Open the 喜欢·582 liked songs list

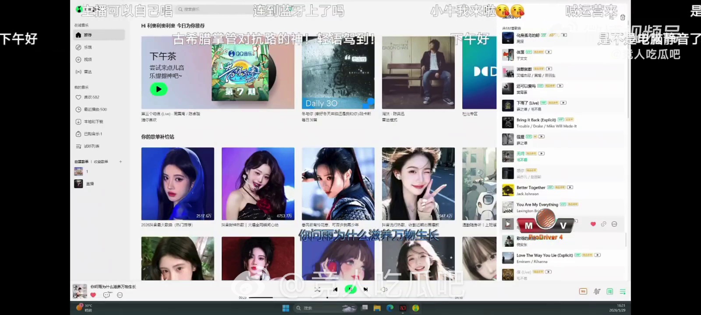[x=99, y=97]
